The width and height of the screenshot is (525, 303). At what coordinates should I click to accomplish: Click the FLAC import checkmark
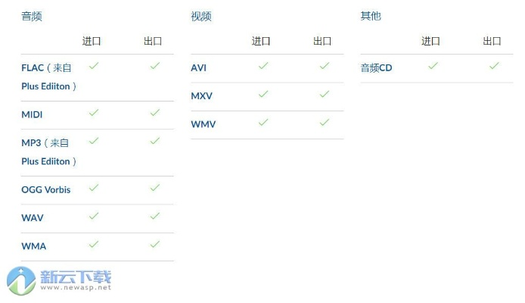click(94, 66)
